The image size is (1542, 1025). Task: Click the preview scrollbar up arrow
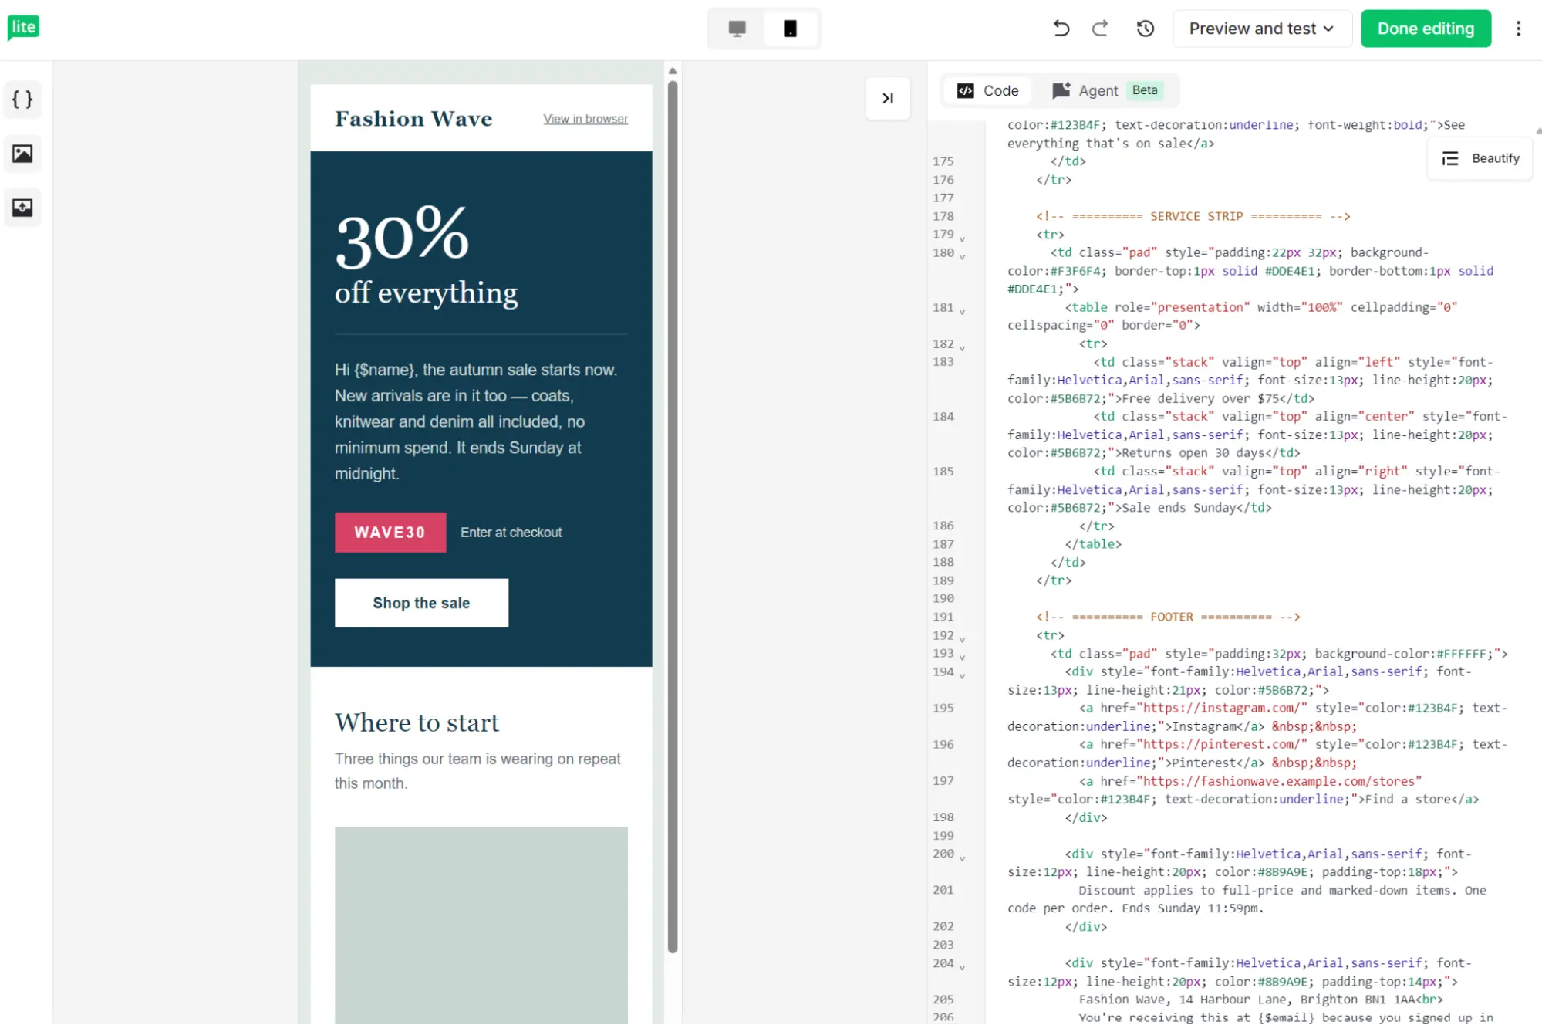coord(673,70)
